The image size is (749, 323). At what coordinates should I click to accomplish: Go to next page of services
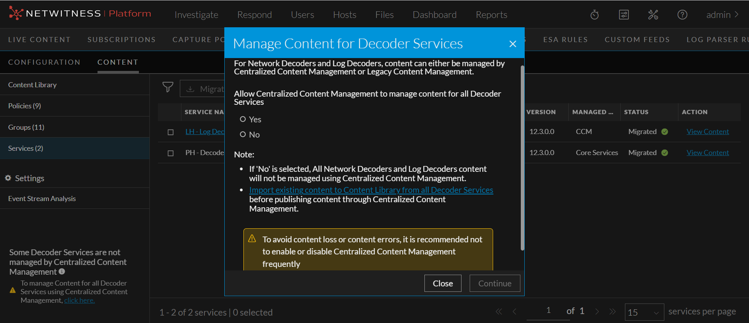(597, 311)
